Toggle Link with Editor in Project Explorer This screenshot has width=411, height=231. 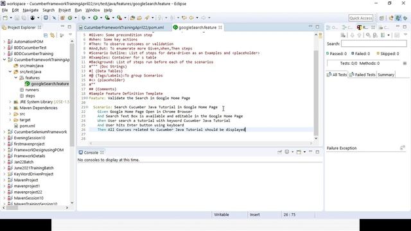[x=53, y=35]
